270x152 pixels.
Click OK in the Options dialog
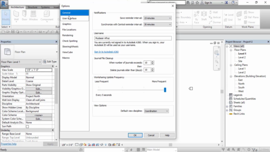(x=135, y=135)
